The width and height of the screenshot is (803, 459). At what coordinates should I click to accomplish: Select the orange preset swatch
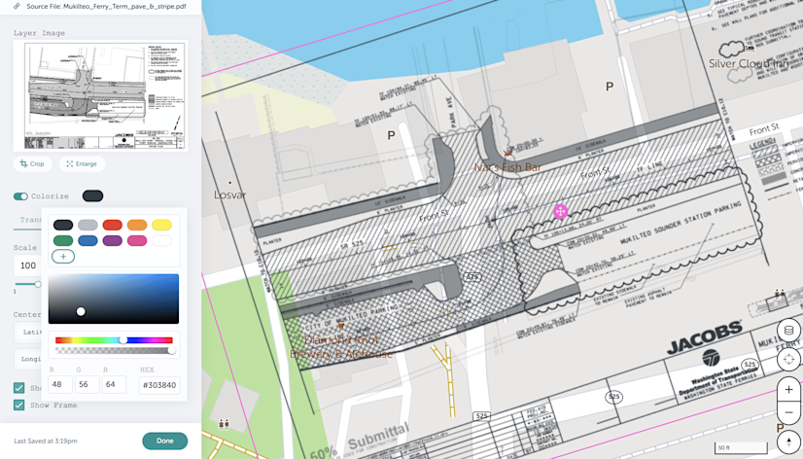(137, 225)
